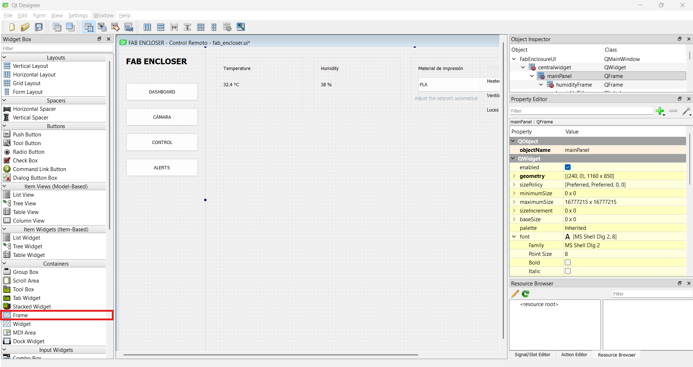Open the Form menu
Screen dimensions: 693x367
pos(39,16)
